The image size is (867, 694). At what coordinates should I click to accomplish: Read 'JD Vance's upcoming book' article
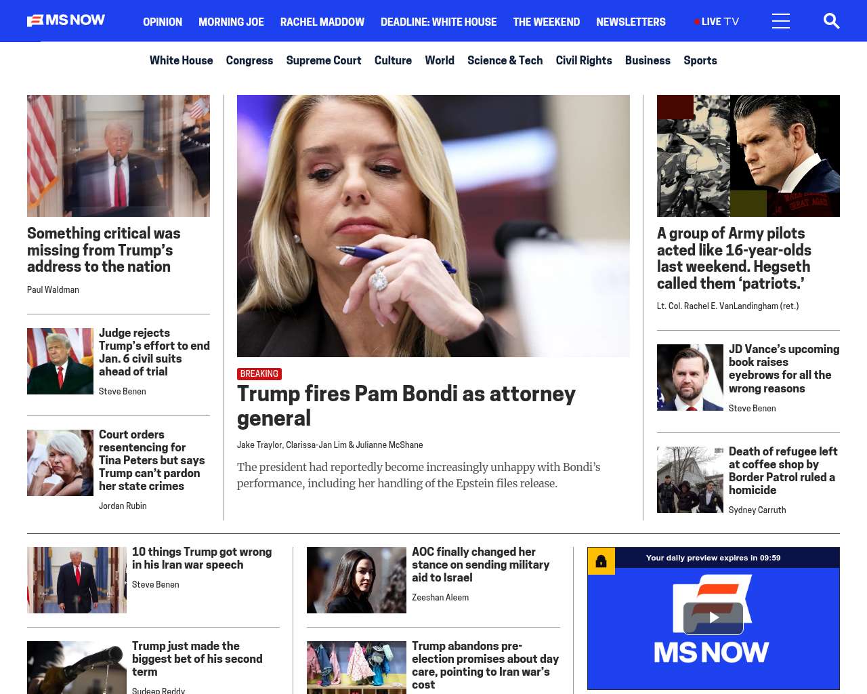tap(784, 369)
